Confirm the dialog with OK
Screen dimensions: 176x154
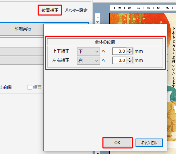118,143
